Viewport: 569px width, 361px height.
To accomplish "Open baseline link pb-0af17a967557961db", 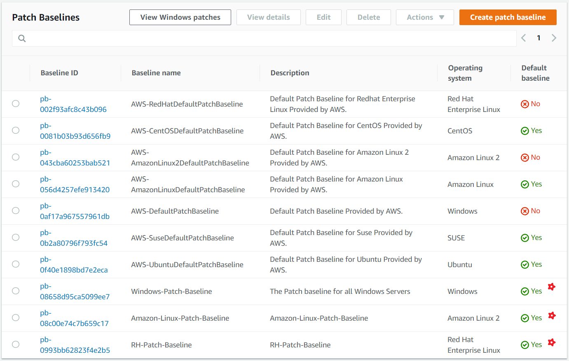I will [x=75, y=211].
